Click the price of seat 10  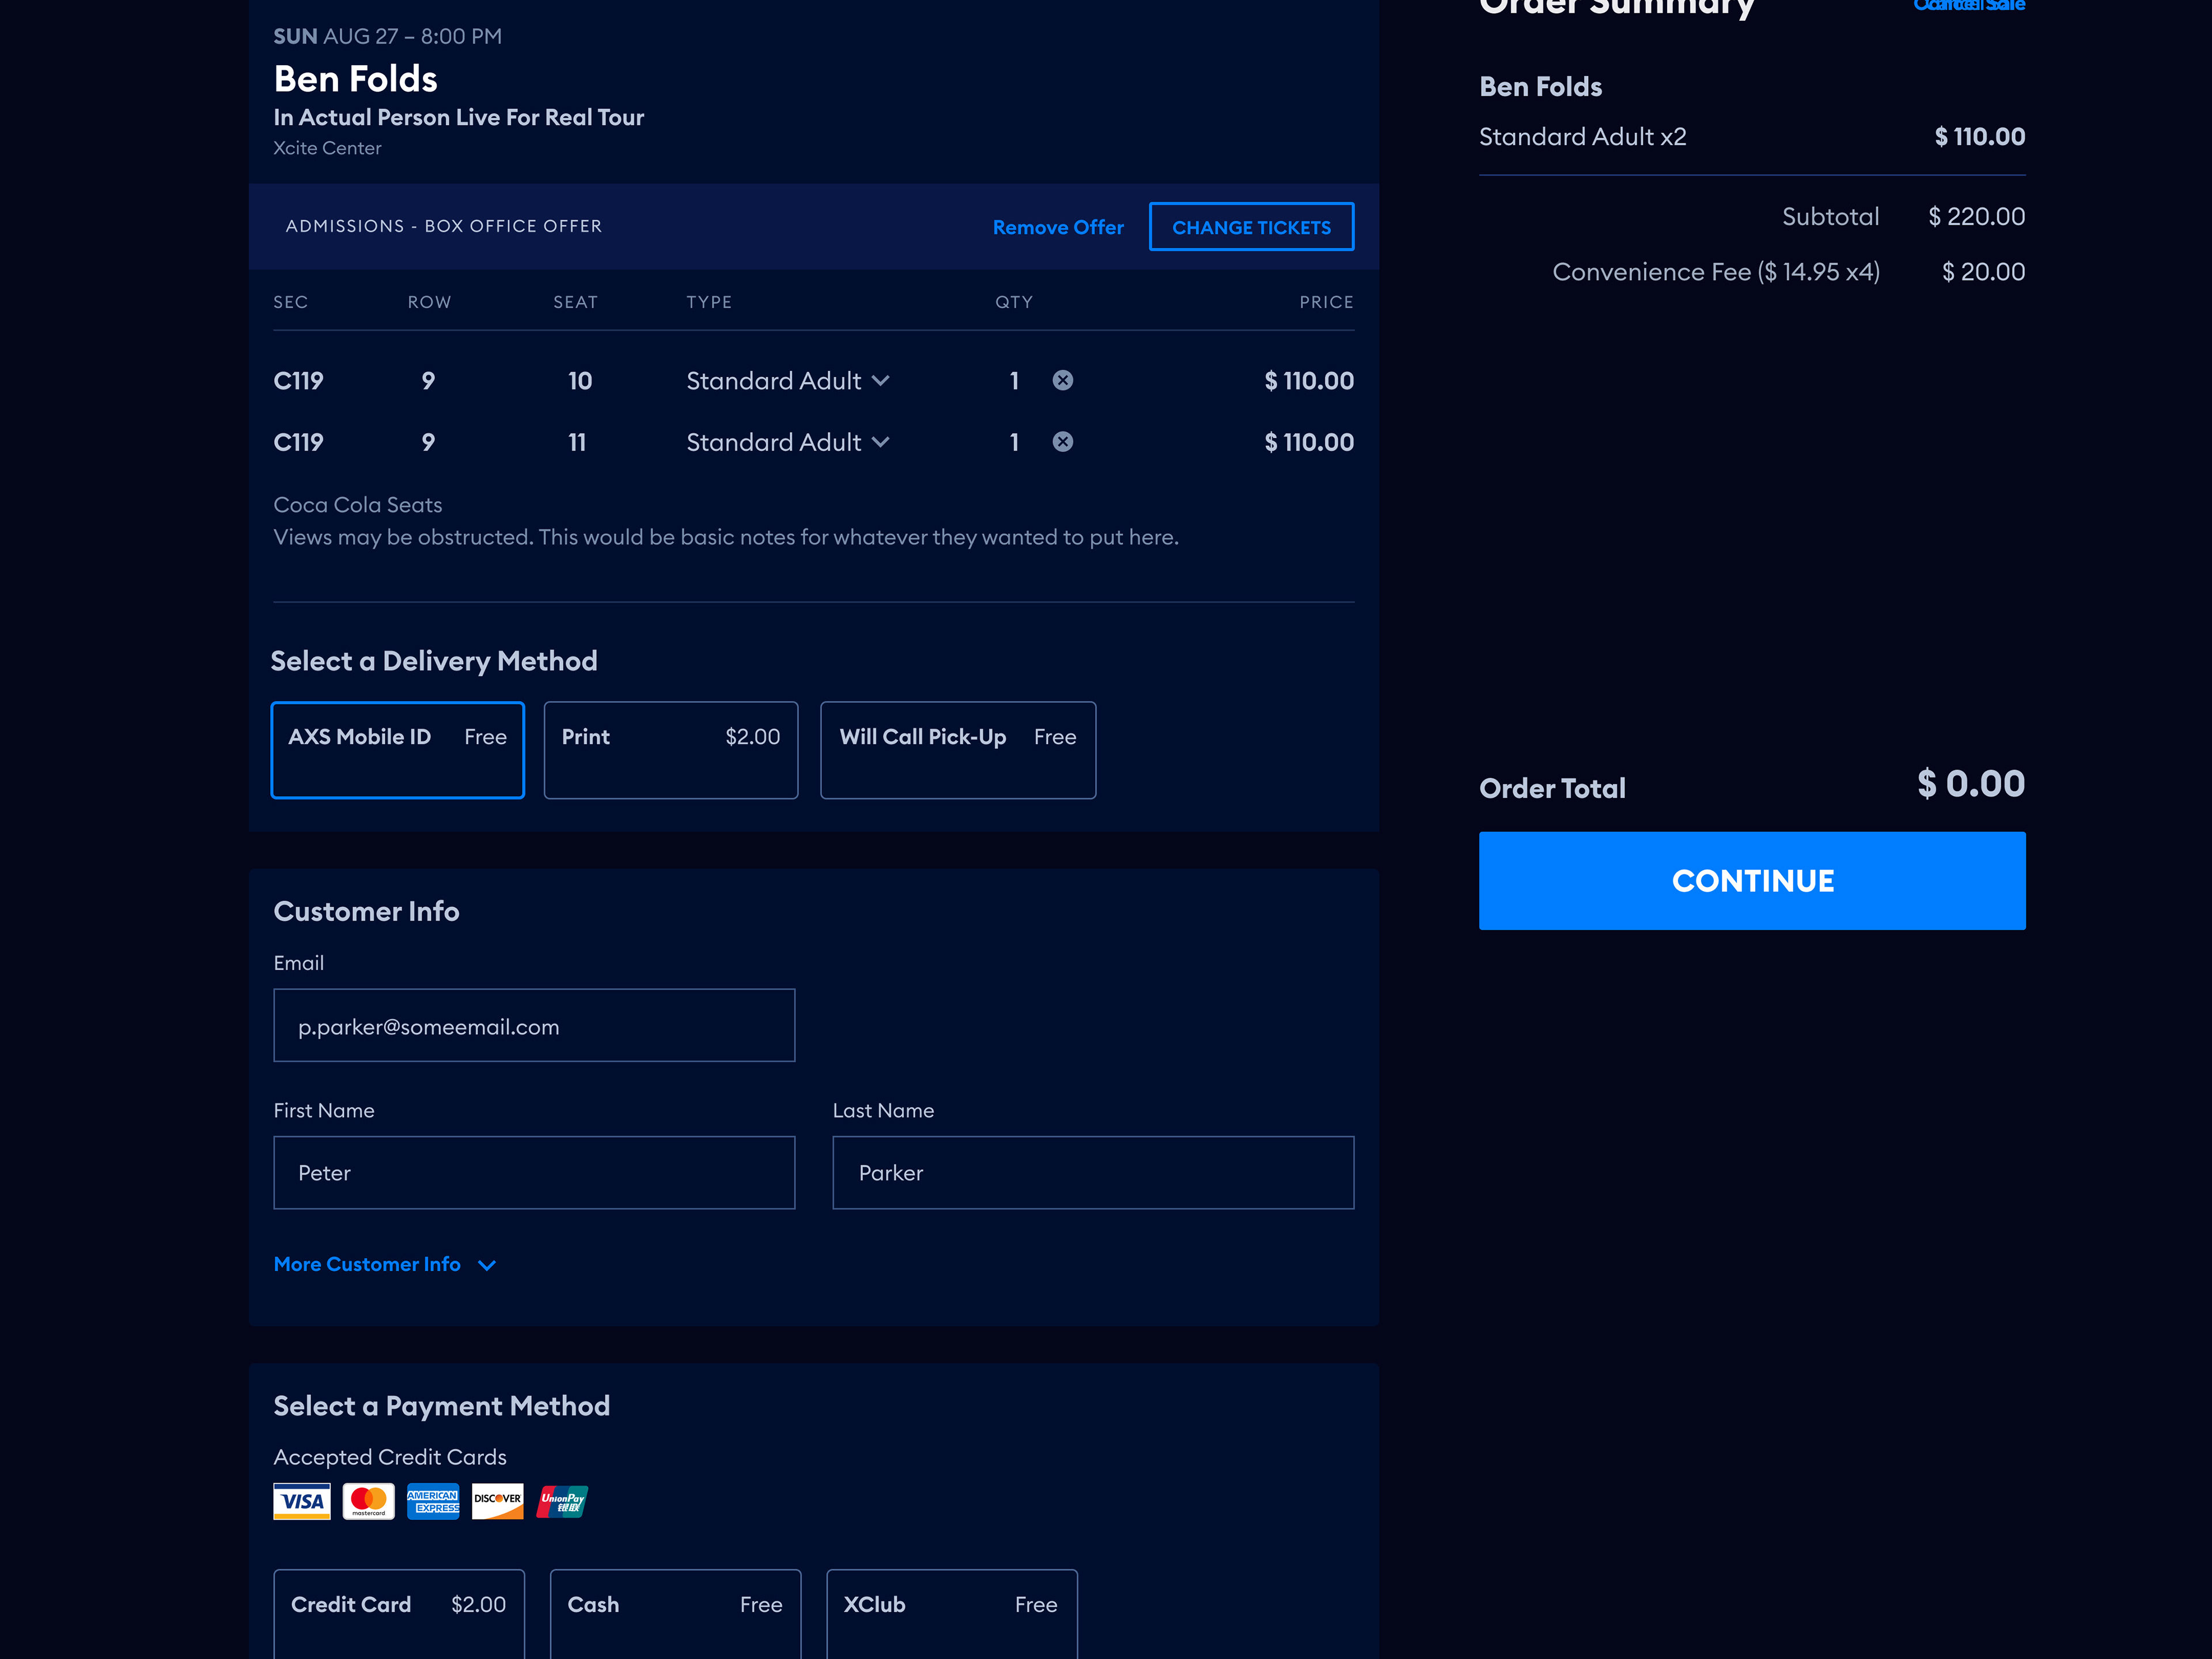(1309, 381)
